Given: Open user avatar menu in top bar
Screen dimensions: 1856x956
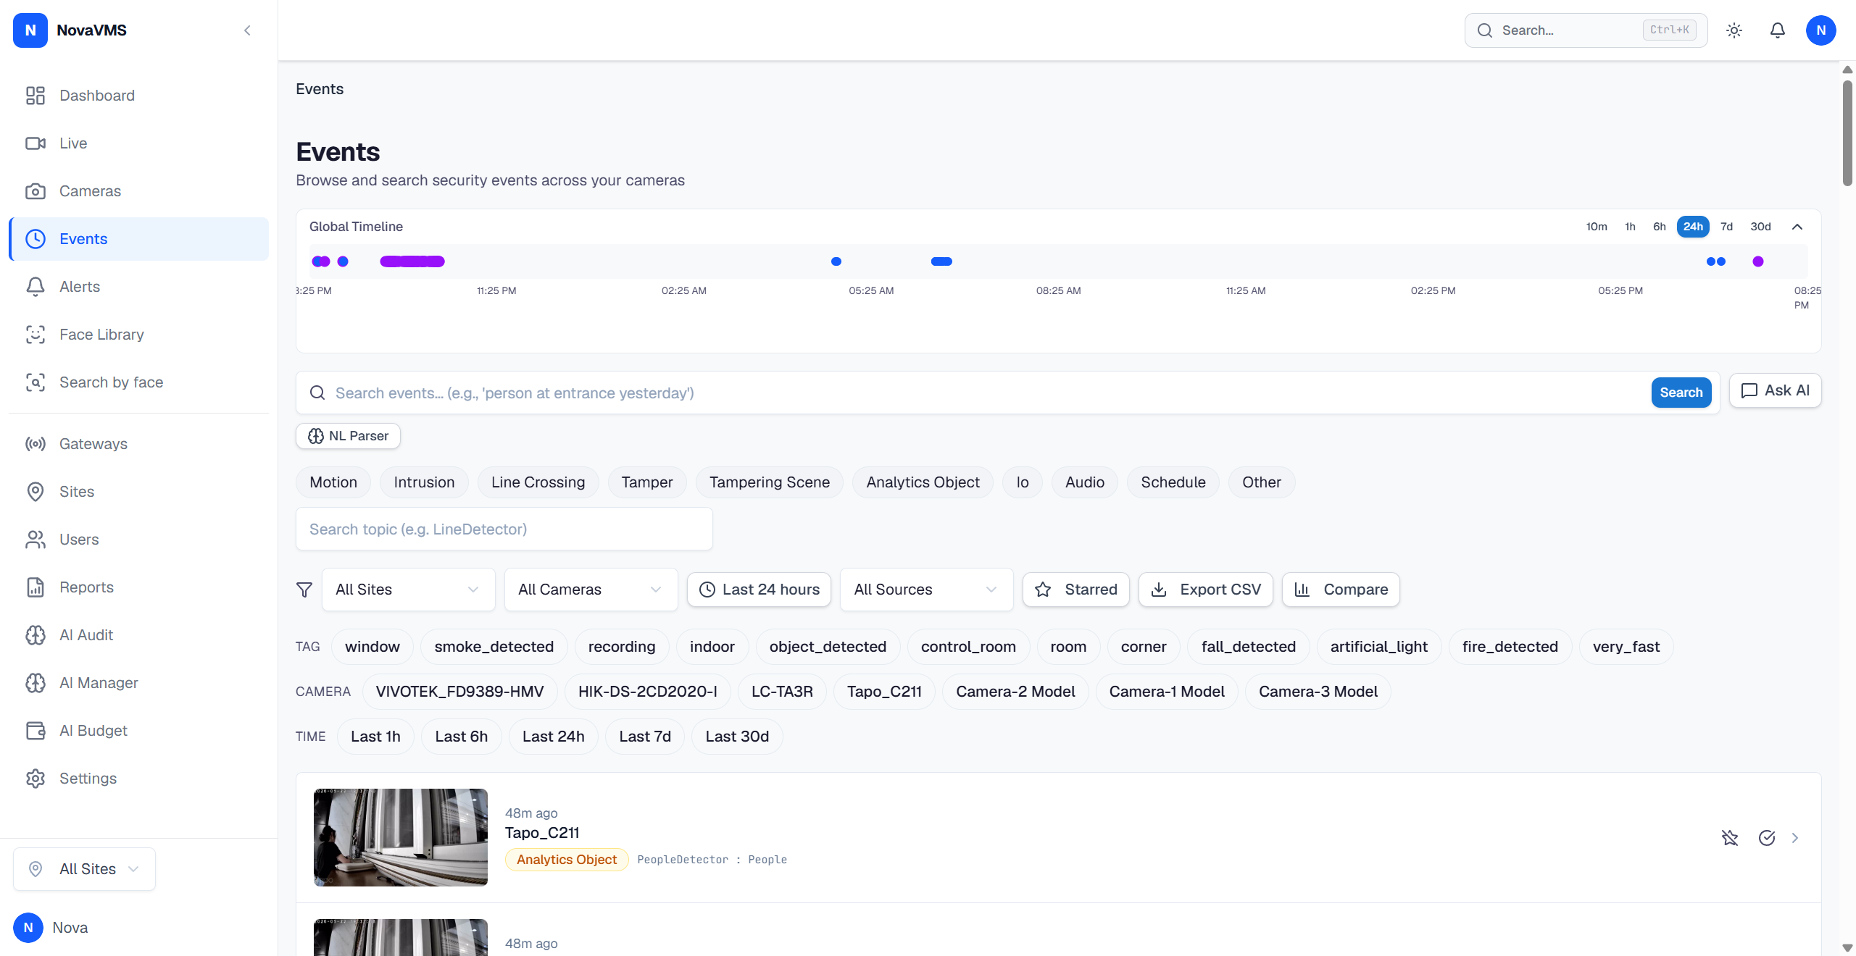Looking at the screenshot, I should click(x=1821, y=30).
